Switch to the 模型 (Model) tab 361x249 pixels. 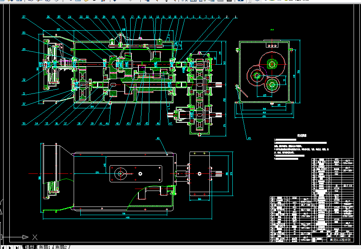pos(29,247)
